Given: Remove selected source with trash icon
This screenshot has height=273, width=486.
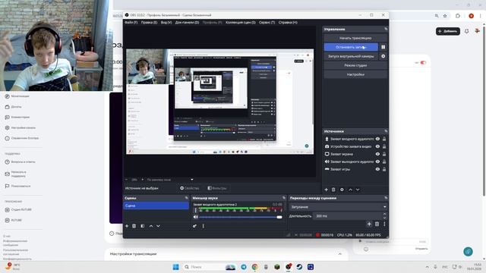Looking at the screenshot, I should [x=333, y=190].
